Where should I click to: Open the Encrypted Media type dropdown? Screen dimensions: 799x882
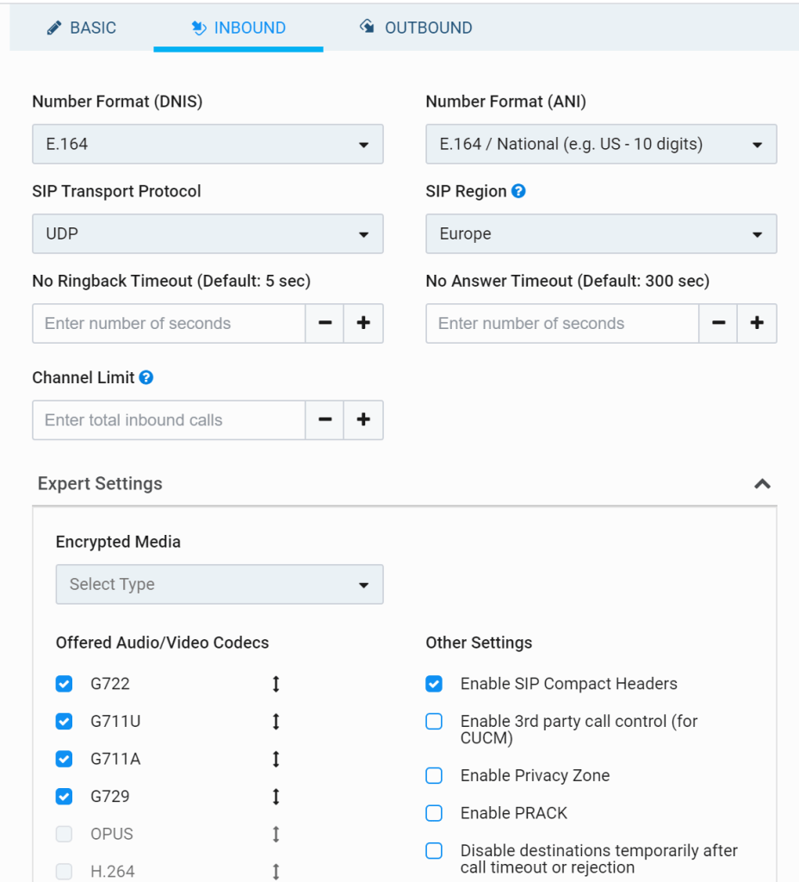tap(220, 585)
